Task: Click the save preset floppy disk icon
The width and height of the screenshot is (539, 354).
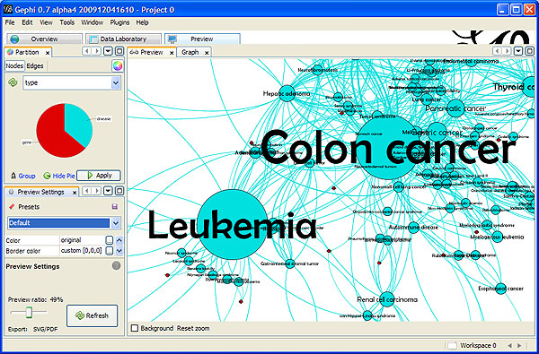Action: point(115,206)
